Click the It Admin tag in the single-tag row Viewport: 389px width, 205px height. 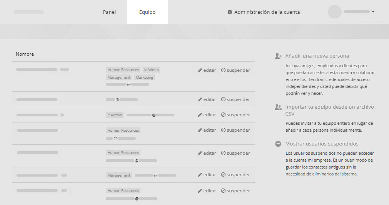pyautogui.click(x=115, y=115)
